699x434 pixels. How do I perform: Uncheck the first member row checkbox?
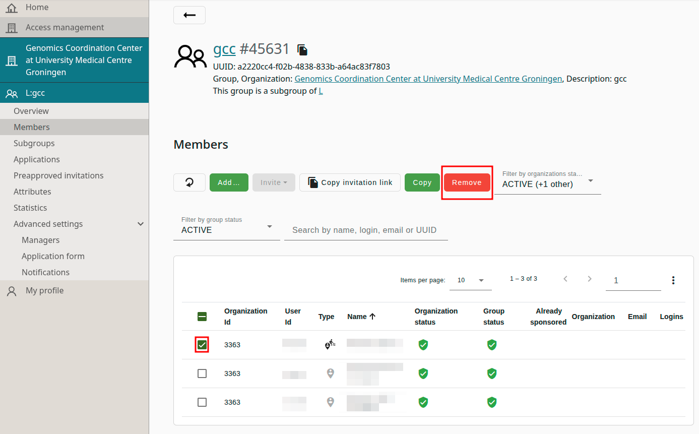pos(202,345)
